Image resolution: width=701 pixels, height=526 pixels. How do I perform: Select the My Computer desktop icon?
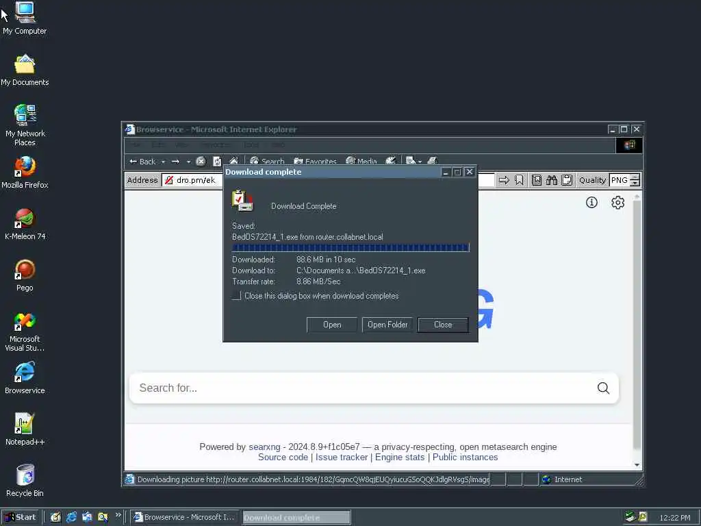tap(25, 18)
